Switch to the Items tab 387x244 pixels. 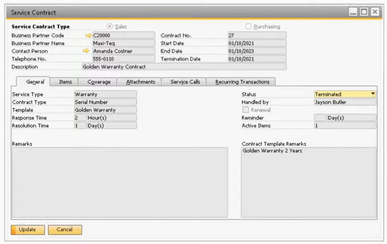coord(64,81)
